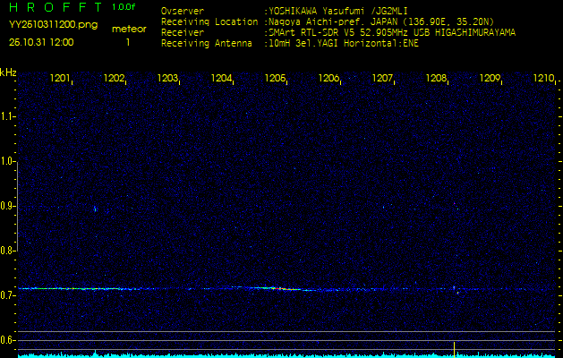The height and width of the screenshot is (358, 563).
Task: Click the meteor label
Action: 129,29
